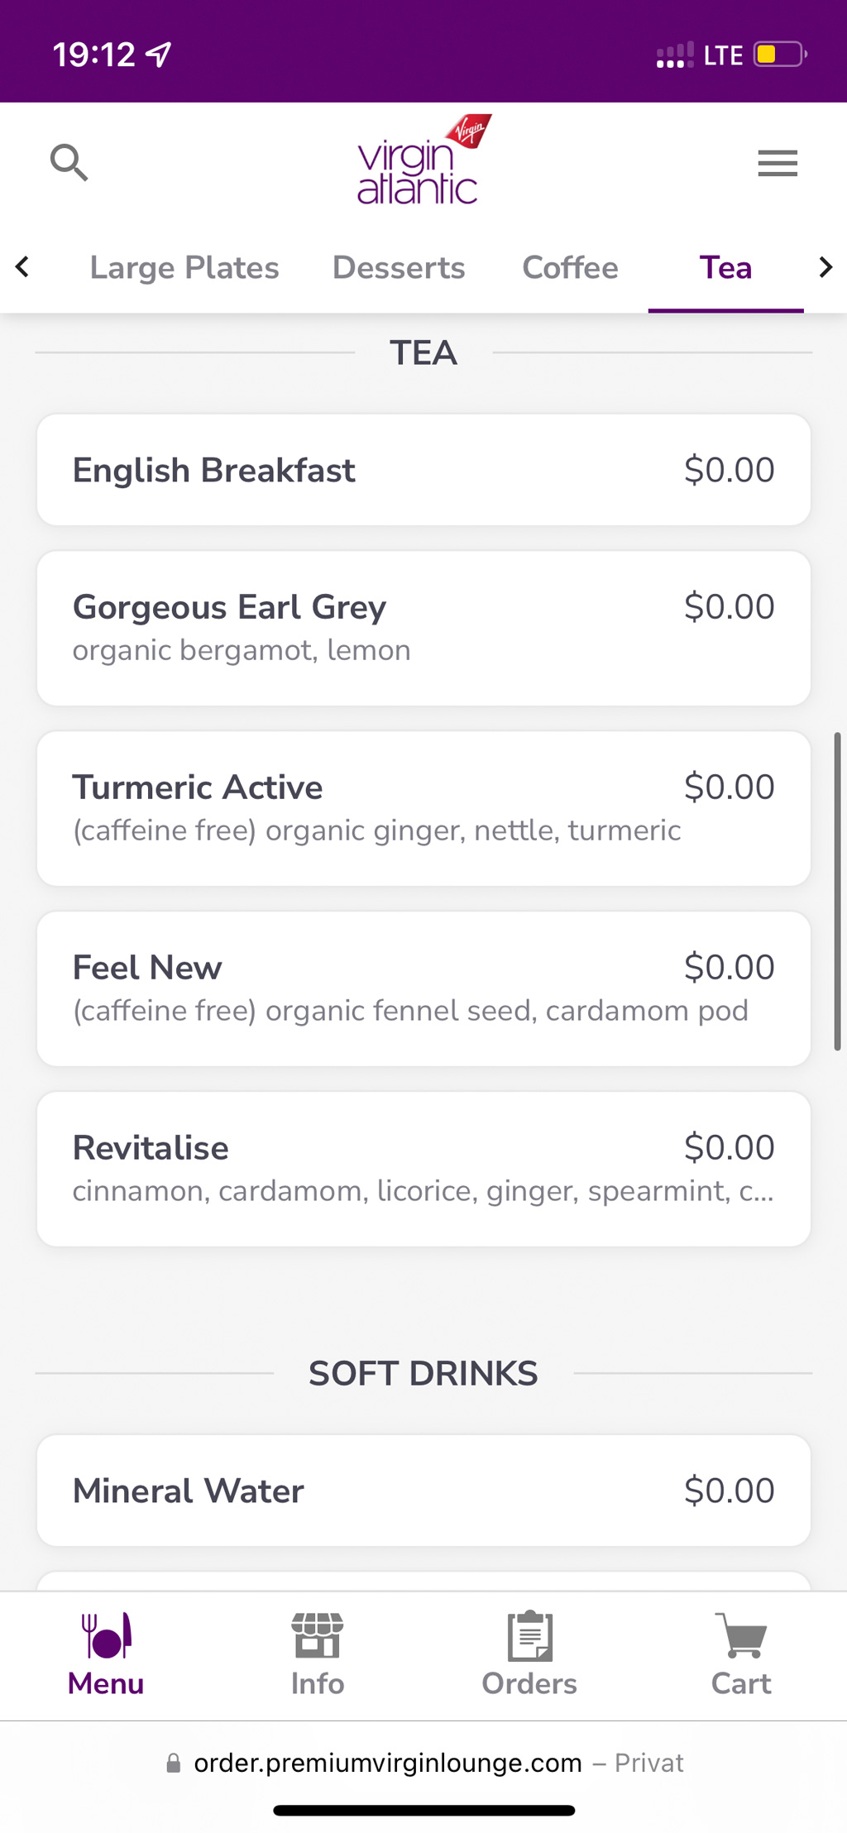The width and height of the screenshot is (847, 1833).
Task: Switch to the Coffee tab
Action: click(x=570, y=268)
